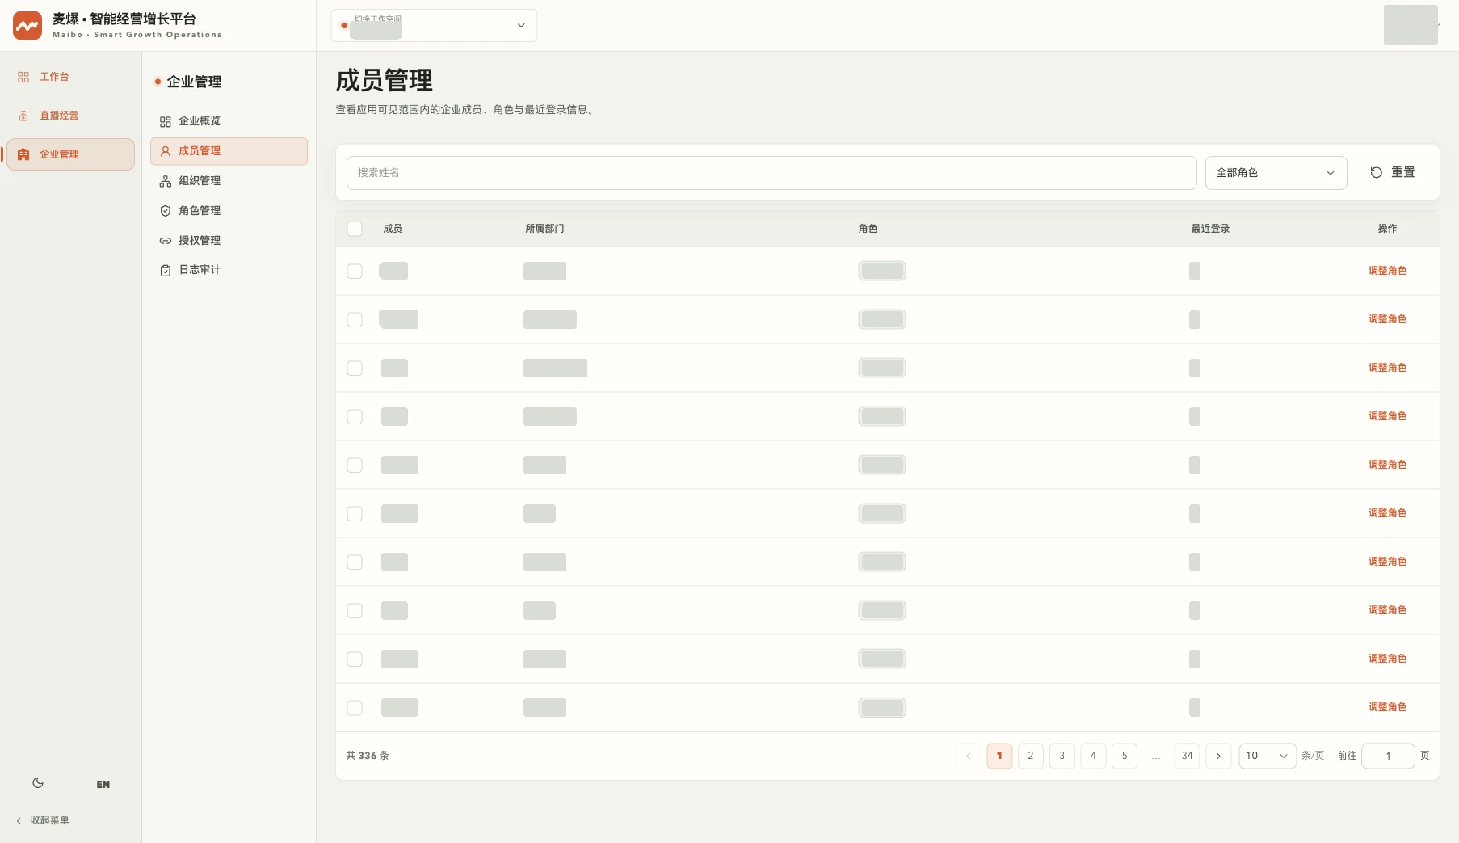
Task: Click 角色管理 shield icon
Action: (x=166, y=211)
